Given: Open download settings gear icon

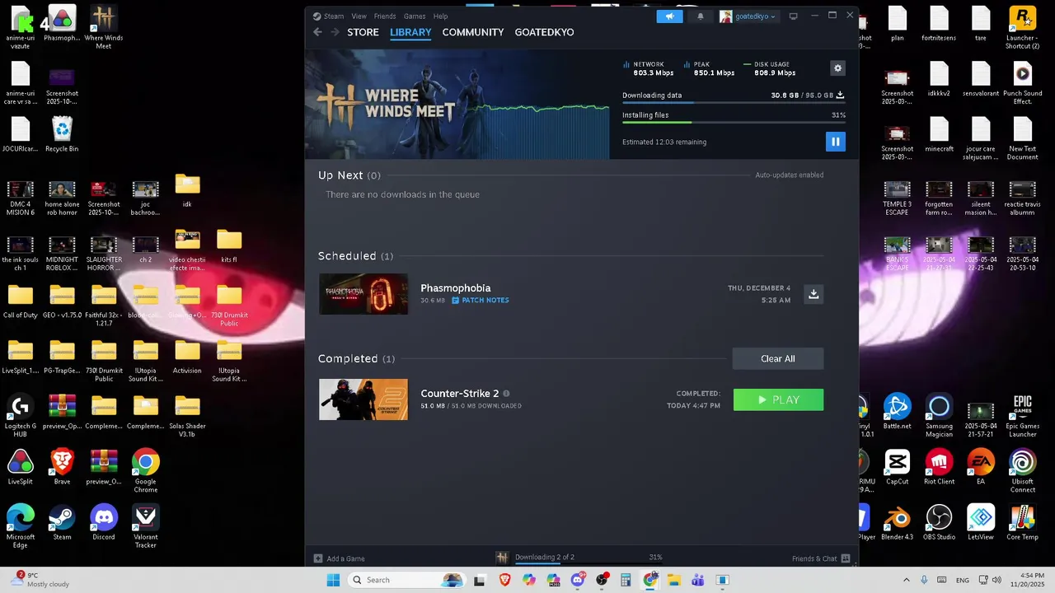Looking at the screenshot, I should (837, 68).
